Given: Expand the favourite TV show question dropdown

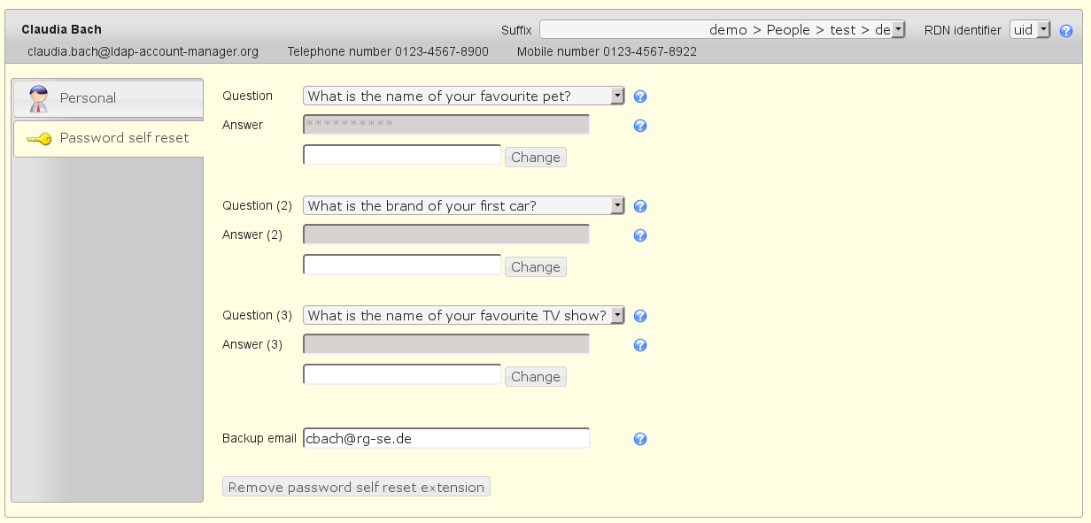Looking at the screenshot, I should point(463,316).
